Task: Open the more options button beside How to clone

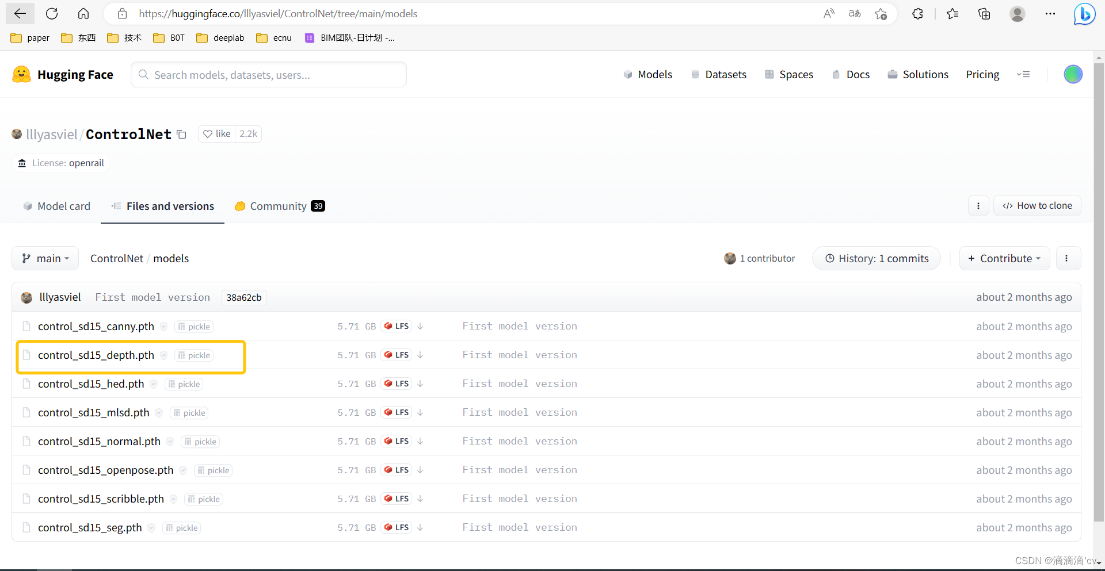Action: coord(978,206)
